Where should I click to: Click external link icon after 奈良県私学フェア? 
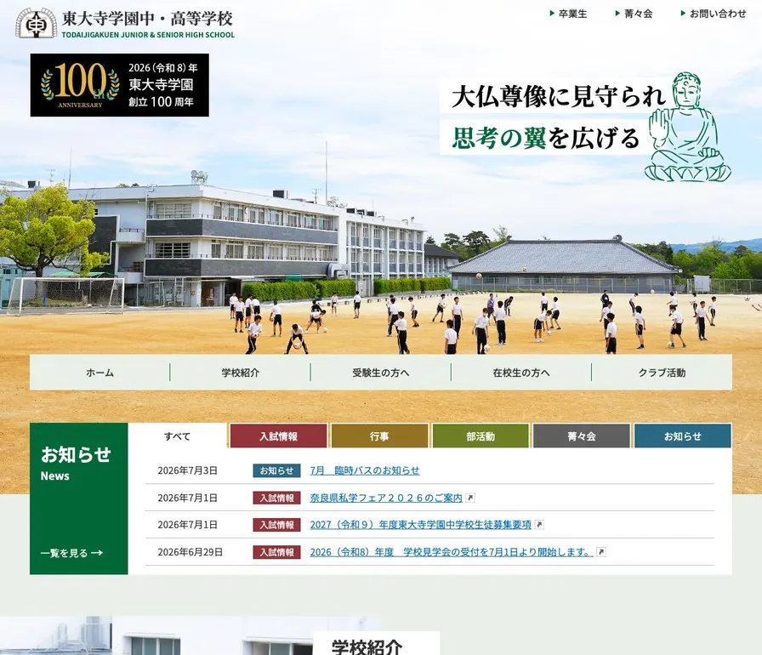coord(470,498)
